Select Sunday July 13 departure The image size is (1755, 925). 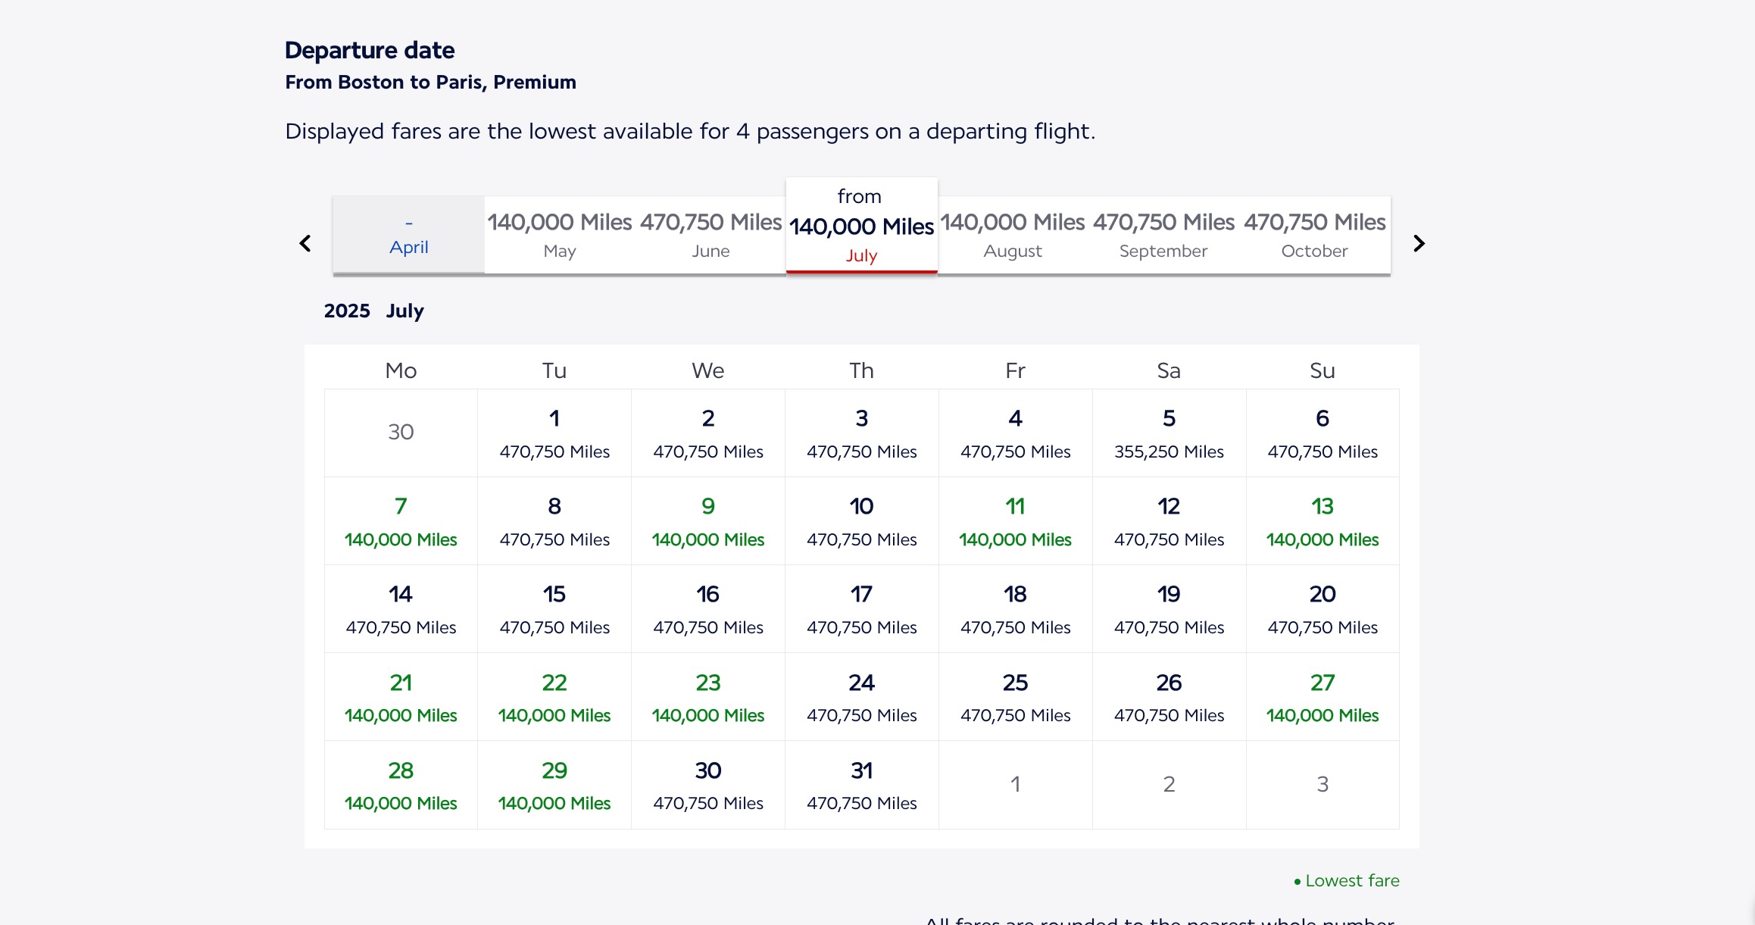point(1322,521)
